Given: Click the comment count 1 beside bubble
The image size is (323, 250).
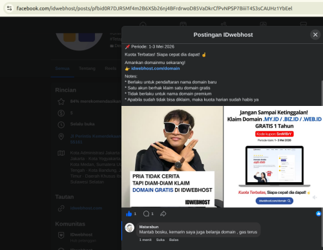Looking at the screenshot, I should [x=152, y=214].
